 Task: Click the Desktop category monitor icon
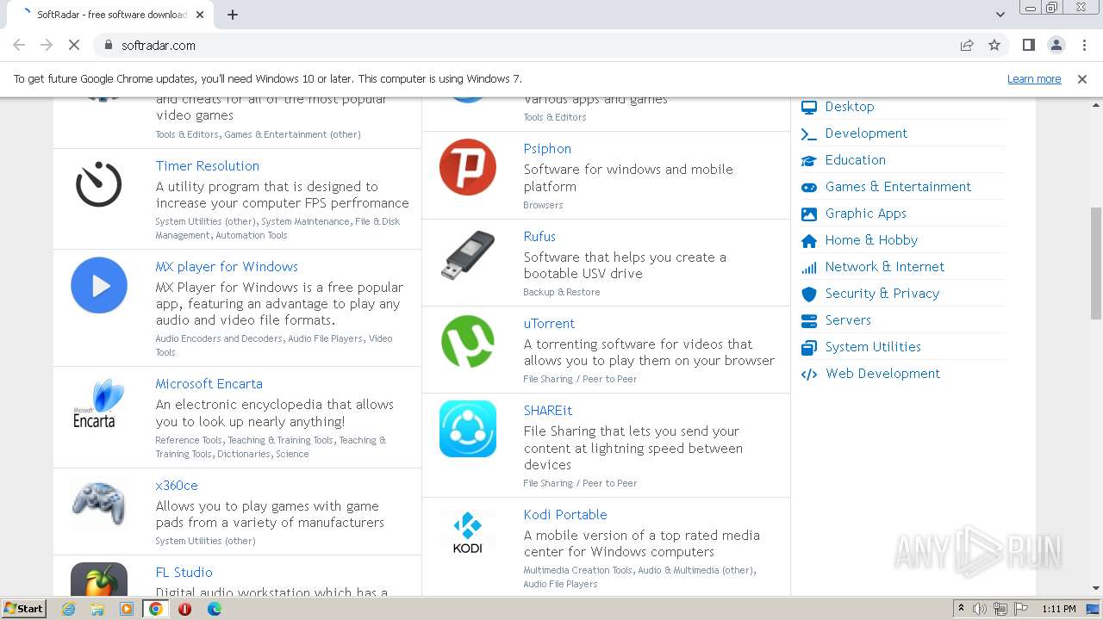click(808, 107)
